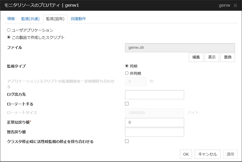Toggle クラスタ停止時に活性時監視の停止を待ち合わせる
This screenshot has height=162, width=242.
point(126,141)
